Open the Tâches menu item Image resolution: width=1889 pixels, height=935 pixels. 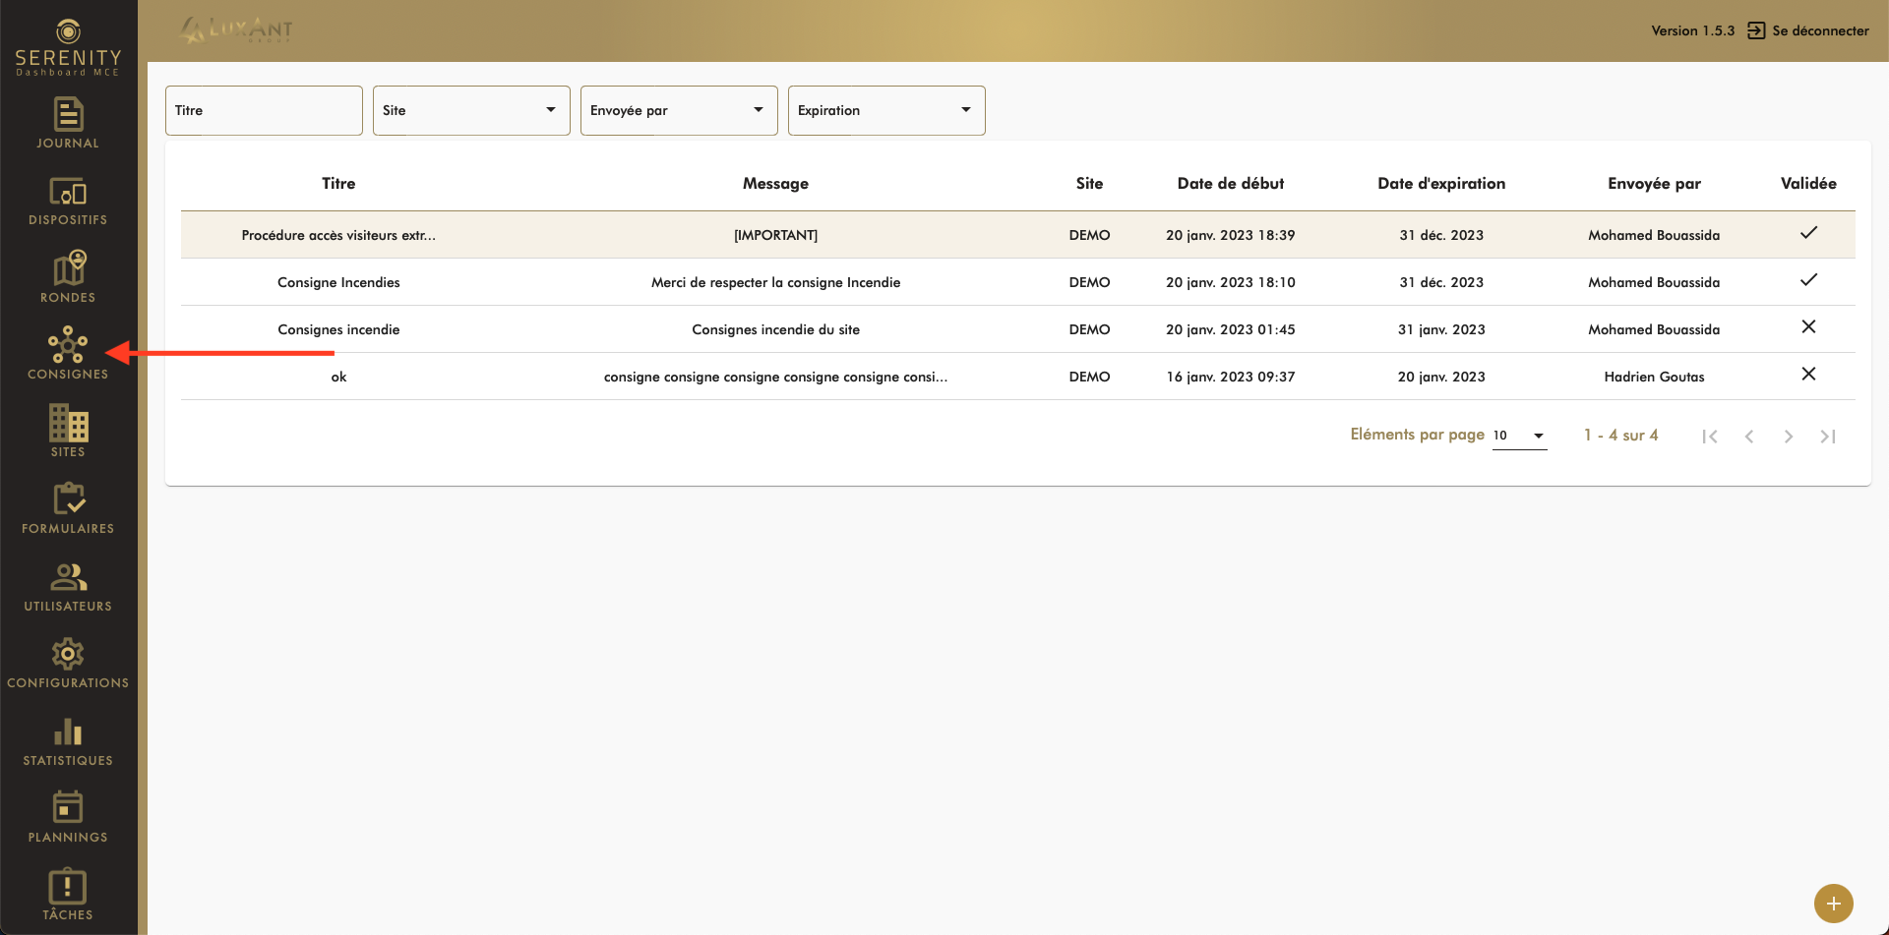click(68, 893)
